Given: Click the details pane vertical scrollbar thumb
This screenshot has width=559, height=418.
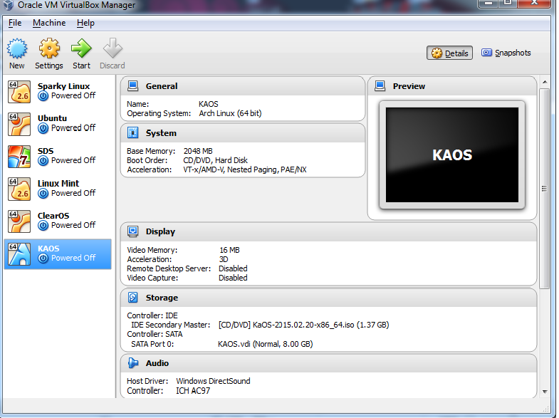Looking at the screenshot, I should click(x=544, y=189).
